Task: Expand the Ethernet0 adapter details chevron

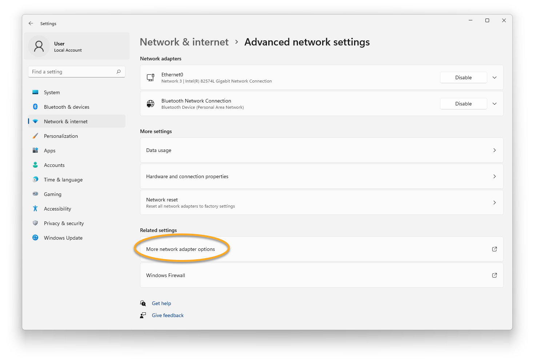Action: click(495, 77)
